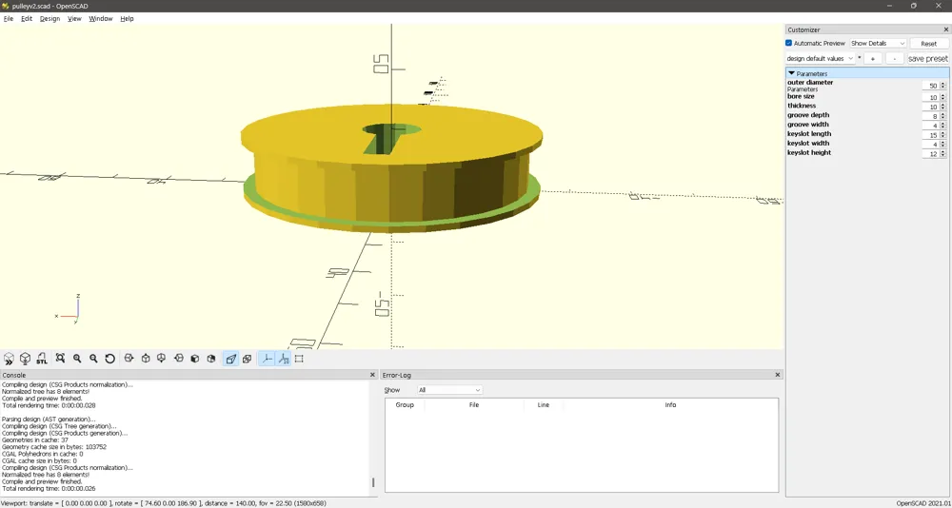Open the Edit menu
Viewport: 952px width, 508px height.
[x=27, y=19]
